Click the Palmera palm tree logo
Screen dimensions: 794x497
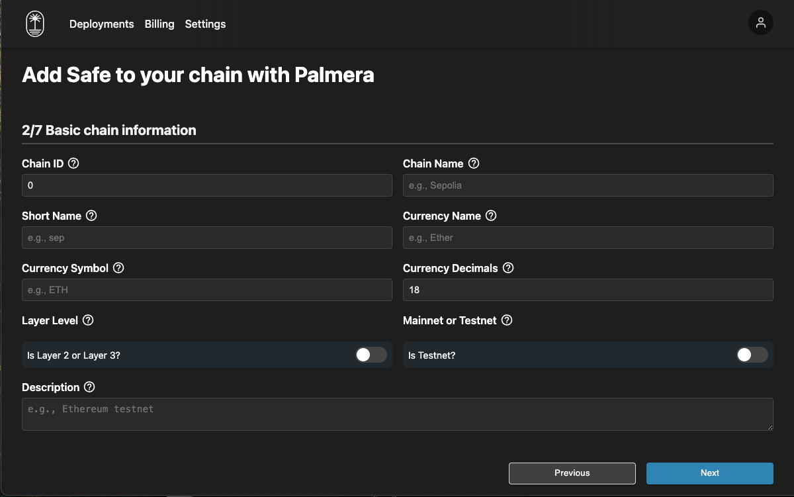[x=35, y=24]
